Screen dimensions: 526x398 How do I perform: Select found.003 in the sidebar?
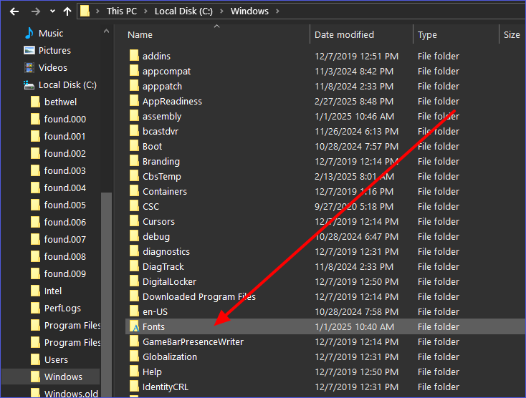pos(65,171)
